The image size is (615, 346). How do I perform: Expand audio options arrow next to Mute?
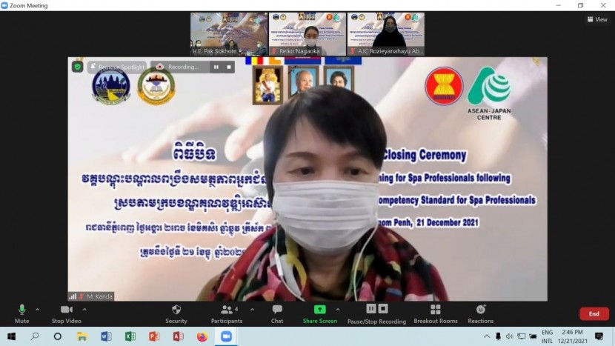(37, 309)
